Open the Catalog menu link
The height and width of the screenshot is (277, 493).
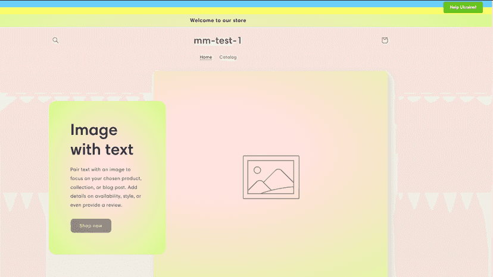(228, 57)
